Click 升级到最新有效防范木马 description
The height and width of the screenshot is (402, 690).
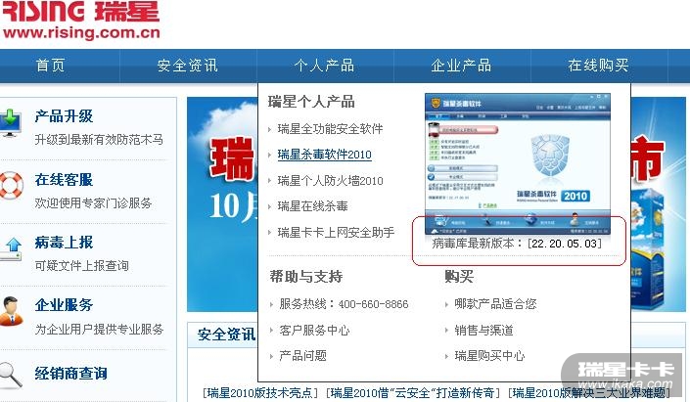tap(99, 140)
